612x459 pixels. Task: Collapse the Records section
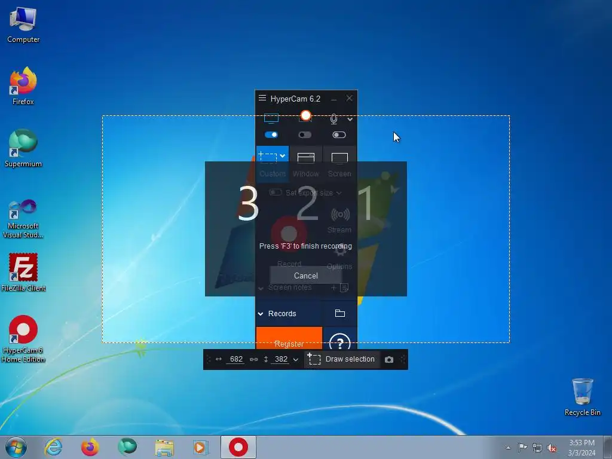click(261, 314)
